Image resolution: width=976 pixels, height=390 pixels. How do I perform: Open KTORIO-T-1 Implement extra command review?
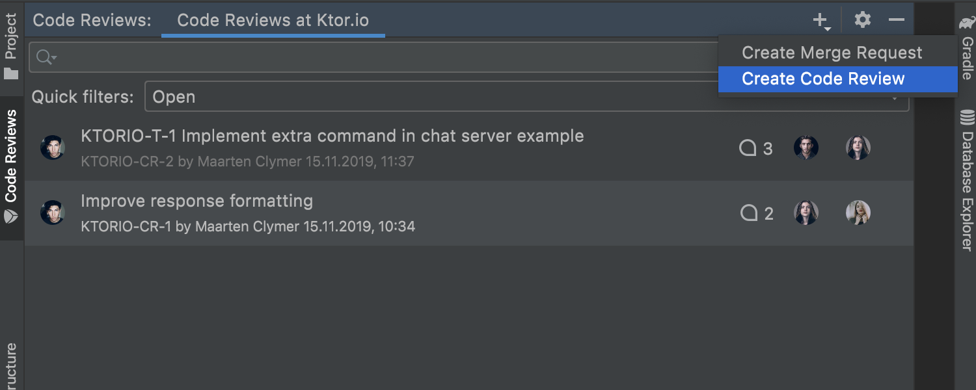pyautogui.click(x=332, y=136)
